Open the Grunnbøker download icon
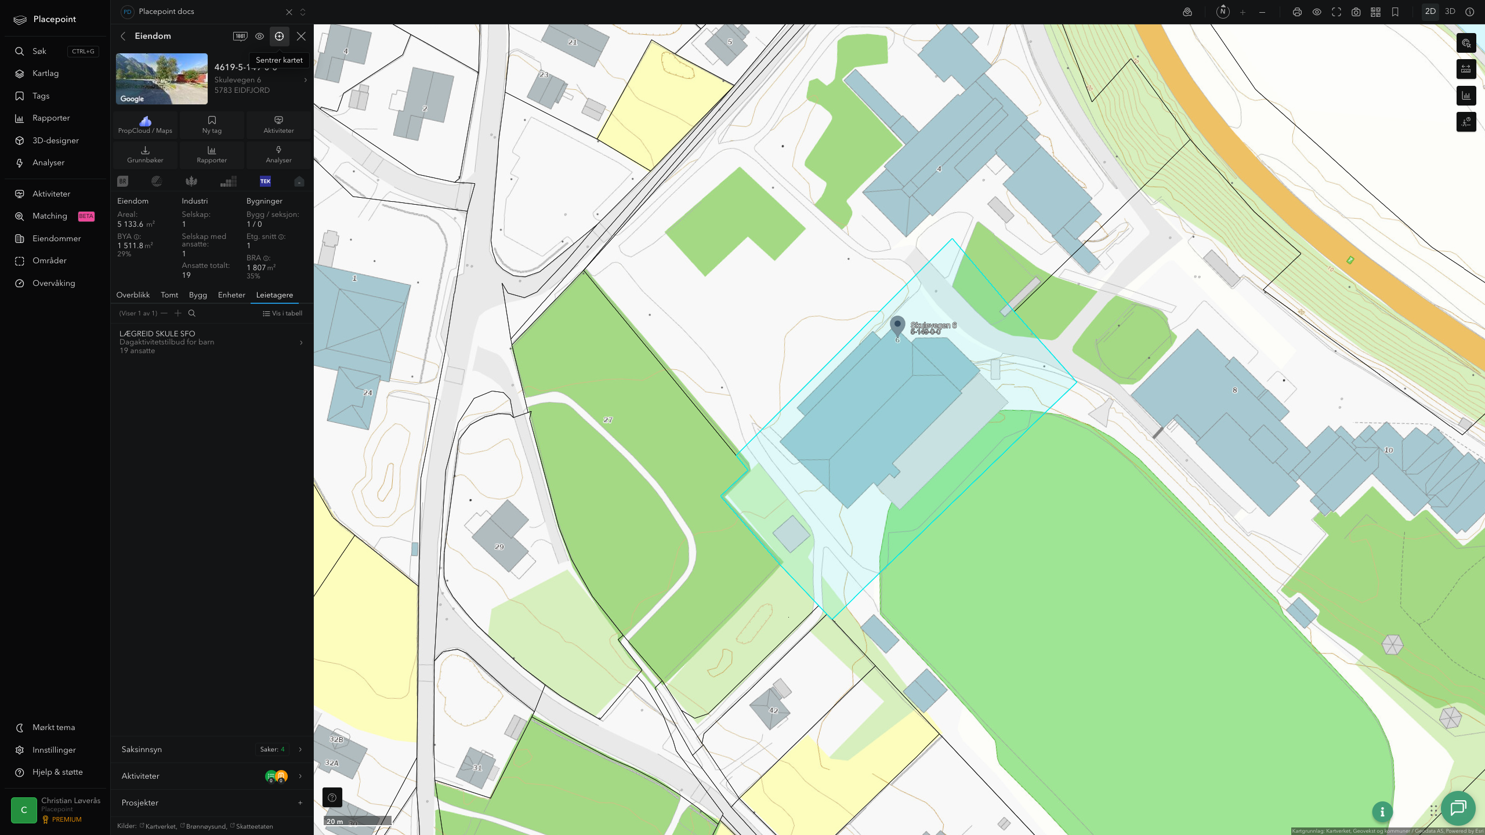 click(145, 154)
